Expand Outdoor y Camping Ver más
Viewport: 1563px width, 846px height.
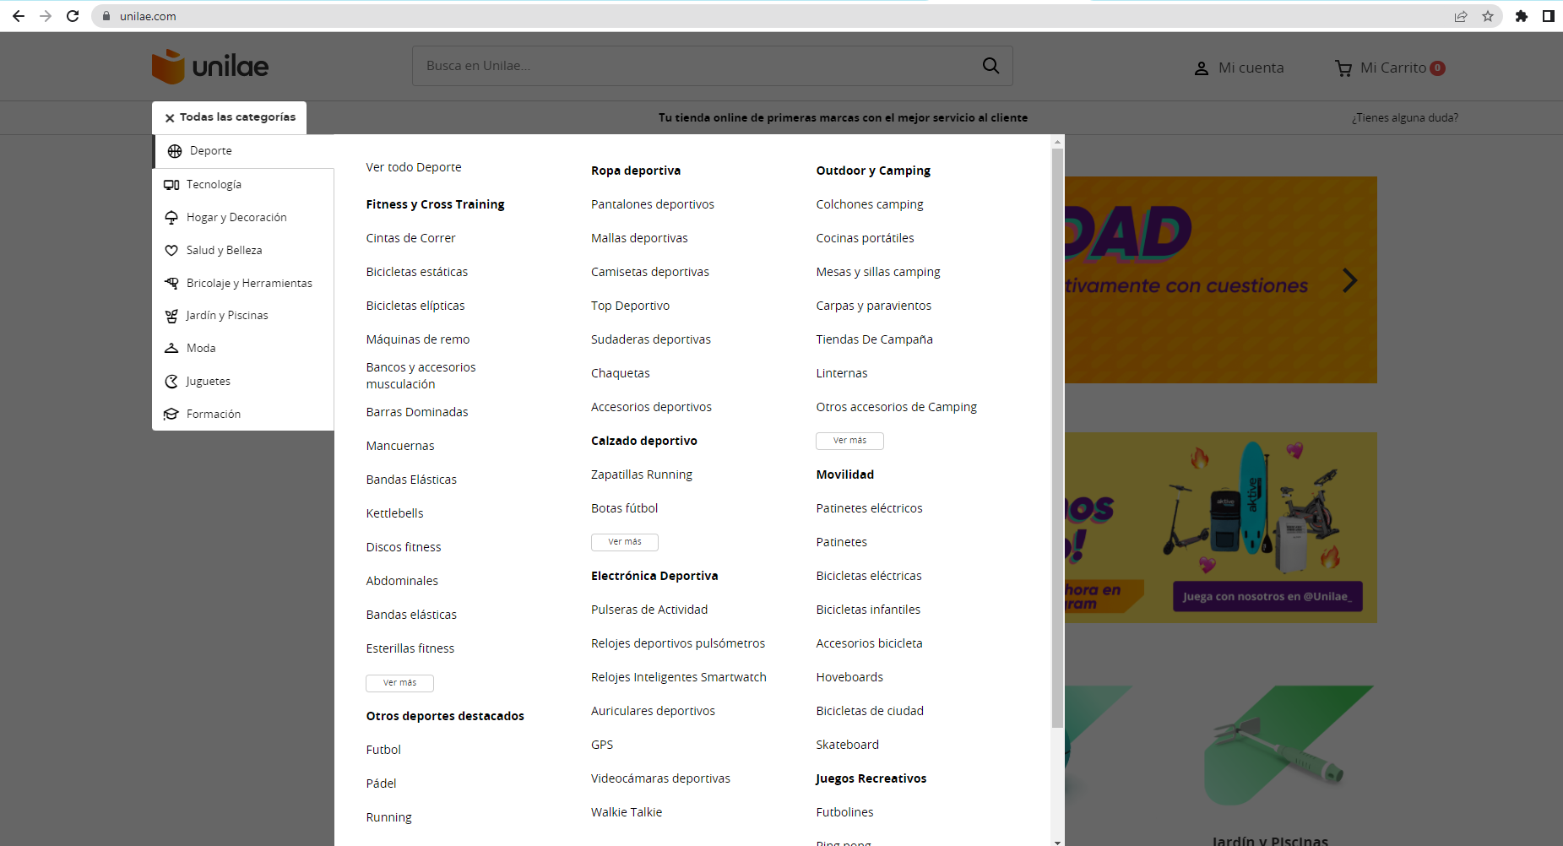849,441
